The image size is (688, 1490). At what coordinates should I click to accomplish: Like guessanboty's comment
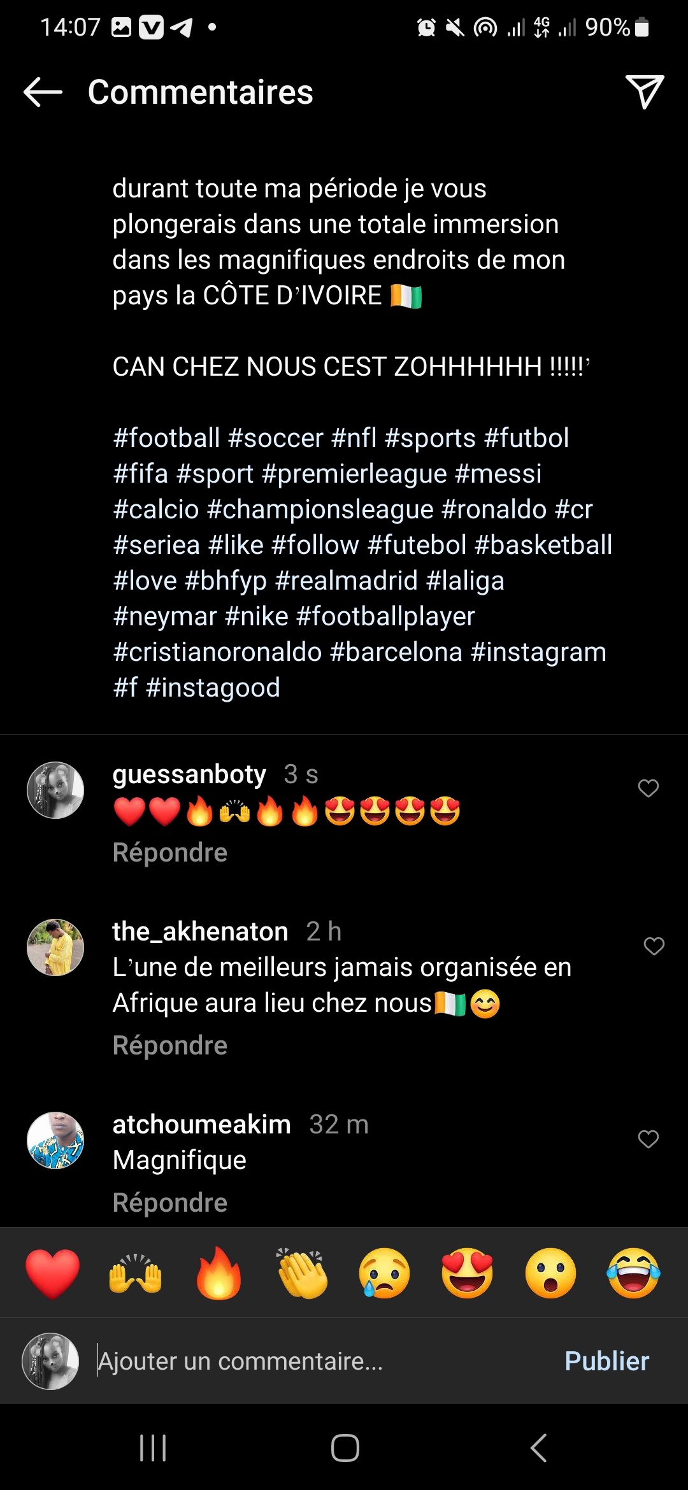pyautogui.click(x=648, y=788)
